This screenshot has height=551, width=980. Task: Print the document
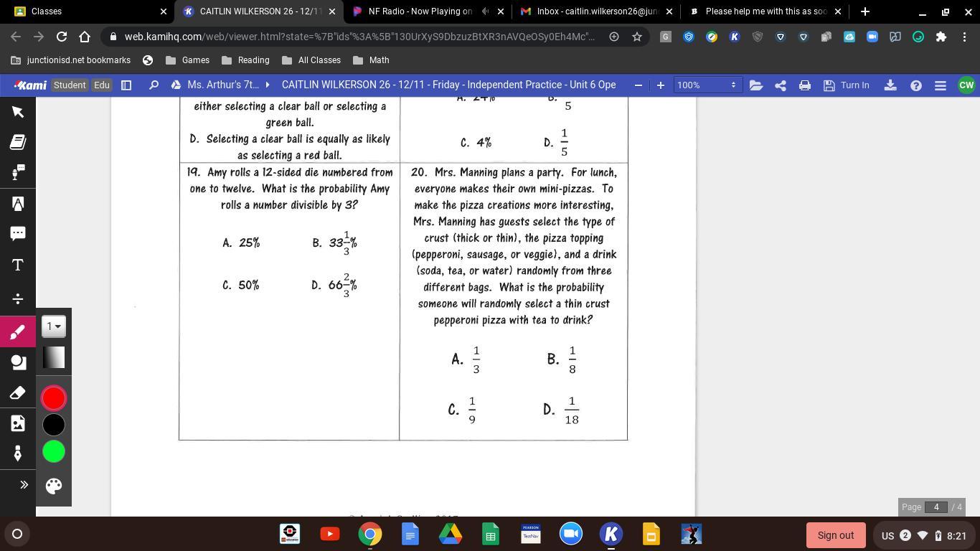tap(805, 85)
